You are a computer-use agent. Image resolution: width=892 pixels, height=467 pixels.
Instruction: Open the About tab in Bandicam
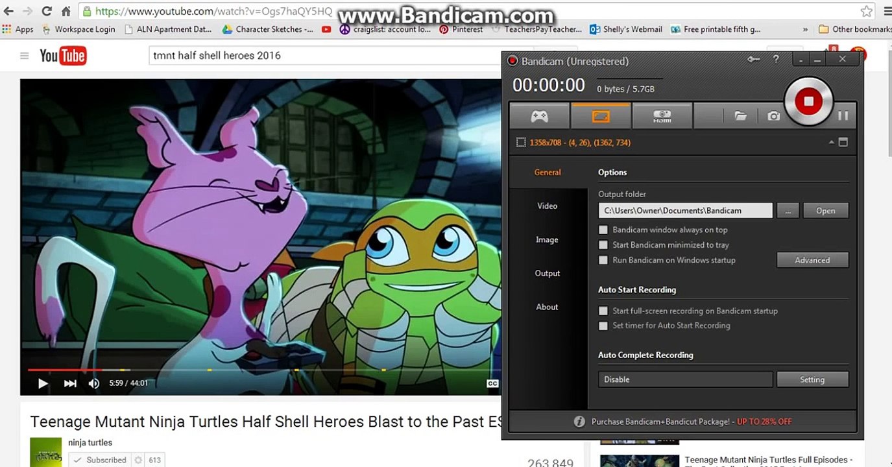click(x=548, y=307)
